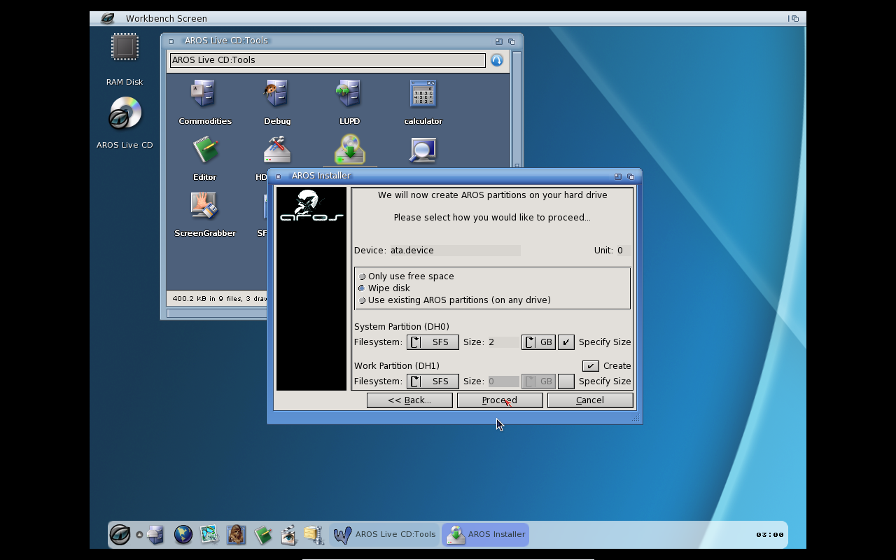Click the Cancel button

click(x=590, y=400)
